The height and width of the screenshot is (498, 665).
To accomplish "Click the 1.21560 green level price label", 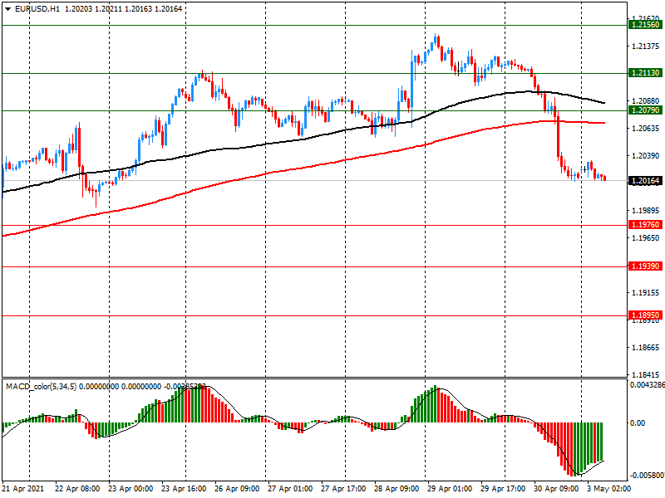I will pyautogui.click(x=646, y=25).
